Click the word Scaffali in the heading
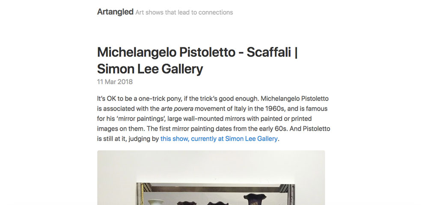This screenshot has height=205, width=428. [x=269, y=52]
